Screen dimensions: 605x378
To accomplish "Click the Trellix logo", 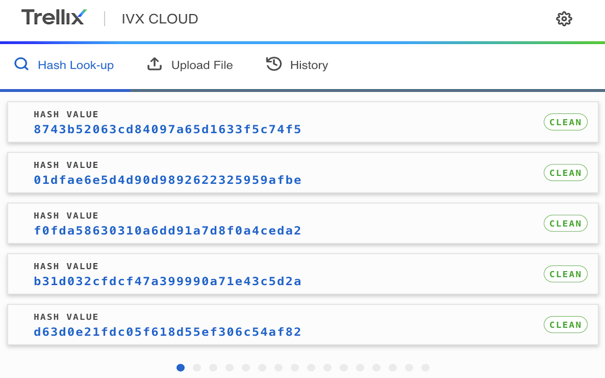I will pyautogui.click(x=54, y=17).
